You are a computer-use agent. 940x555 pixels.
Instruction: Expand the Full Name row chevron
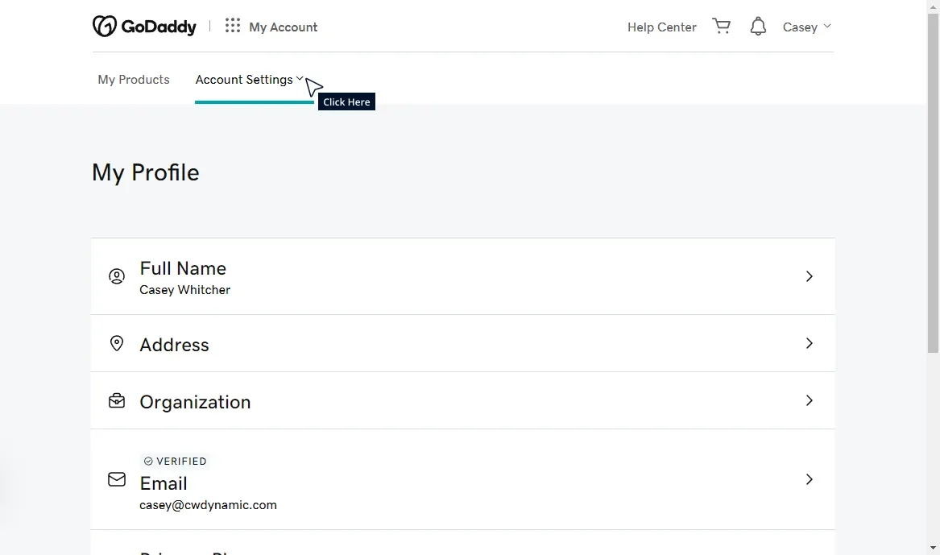coord(809,276)
